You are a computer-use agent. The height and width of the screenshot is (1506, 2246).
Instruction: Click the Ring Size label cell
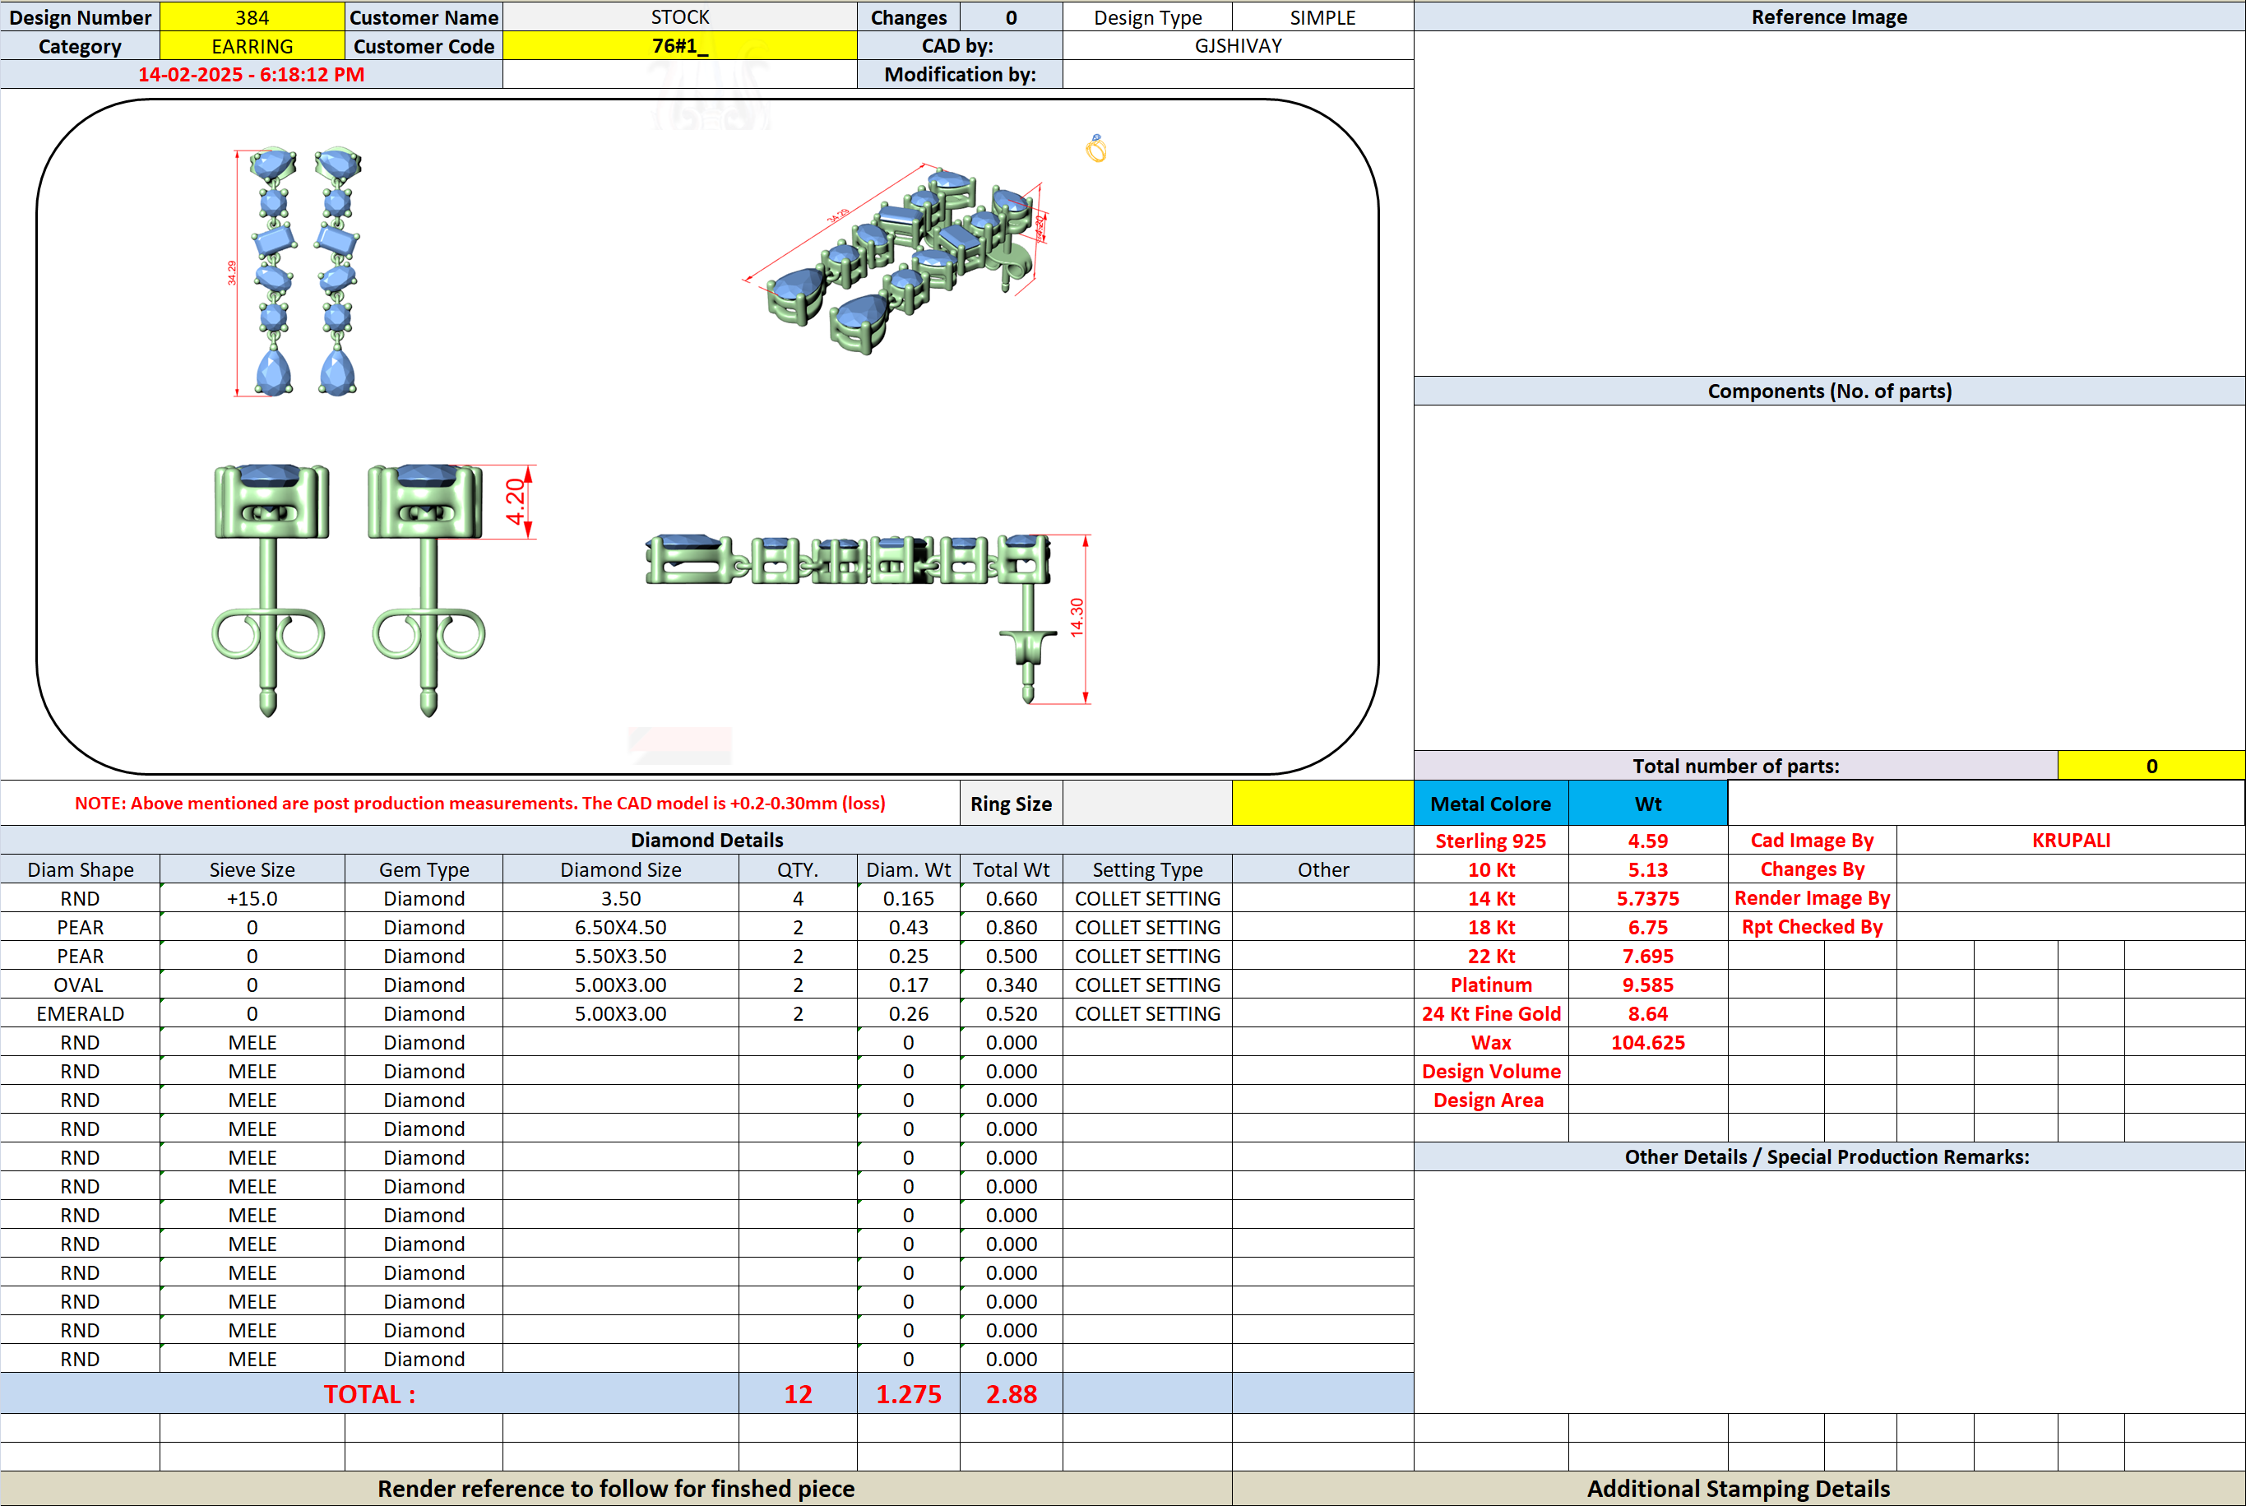click(1011, 804)
